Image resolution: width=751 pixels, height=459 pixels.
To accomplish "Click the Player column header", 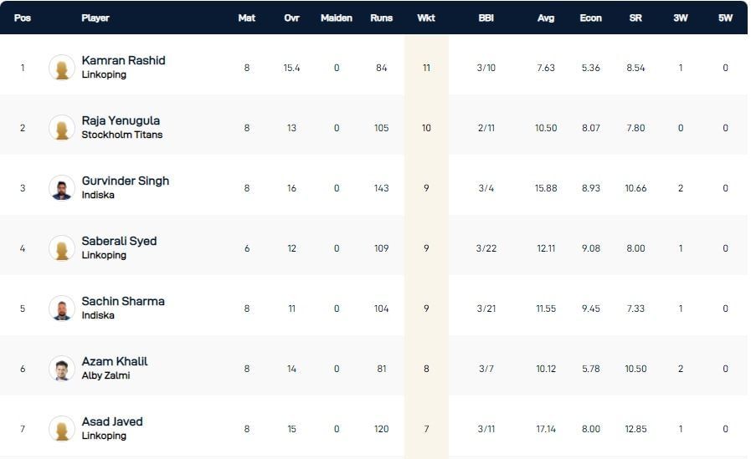I will click(x=95, y=18).
